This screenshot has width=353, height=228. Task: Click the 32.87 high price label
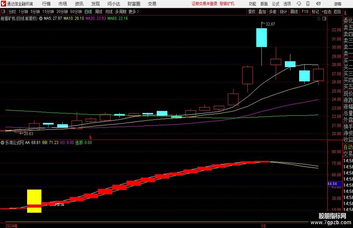270,24
